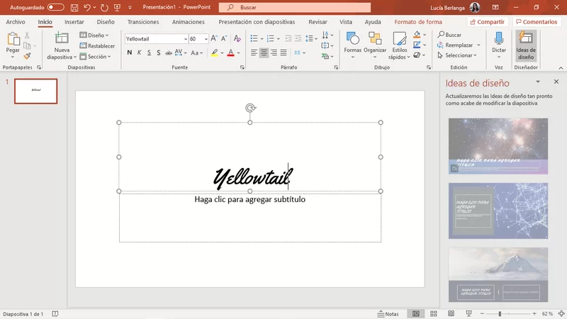Switch to Reading view icon
567x319 pixels.
451,313
